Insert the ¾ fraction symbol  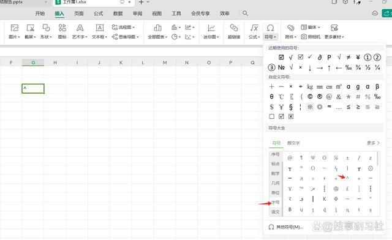[358, 67]
